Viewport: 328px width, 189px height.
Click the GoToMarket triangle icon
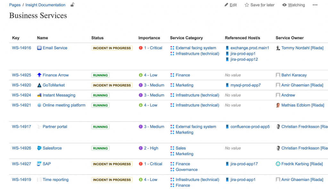tap(39, 85)
